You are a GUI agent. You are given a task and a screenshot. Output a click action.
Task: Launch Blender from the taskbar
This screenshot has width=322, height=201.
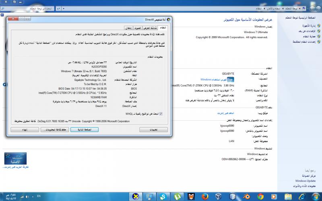(246, 197)
